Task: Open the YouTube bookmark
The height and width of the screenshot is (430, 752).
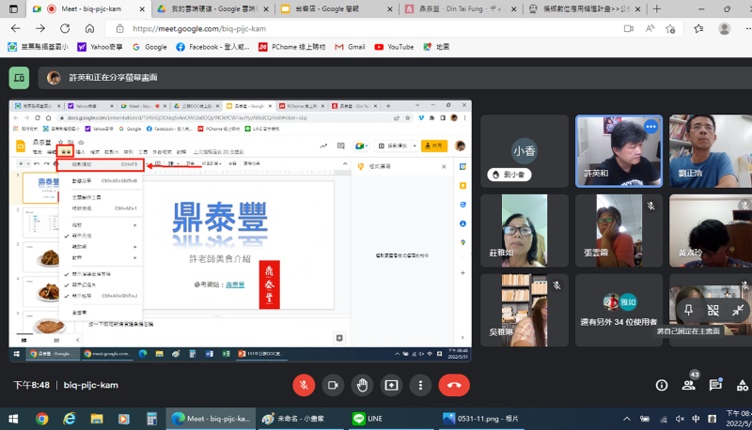Action: point(394,47)
